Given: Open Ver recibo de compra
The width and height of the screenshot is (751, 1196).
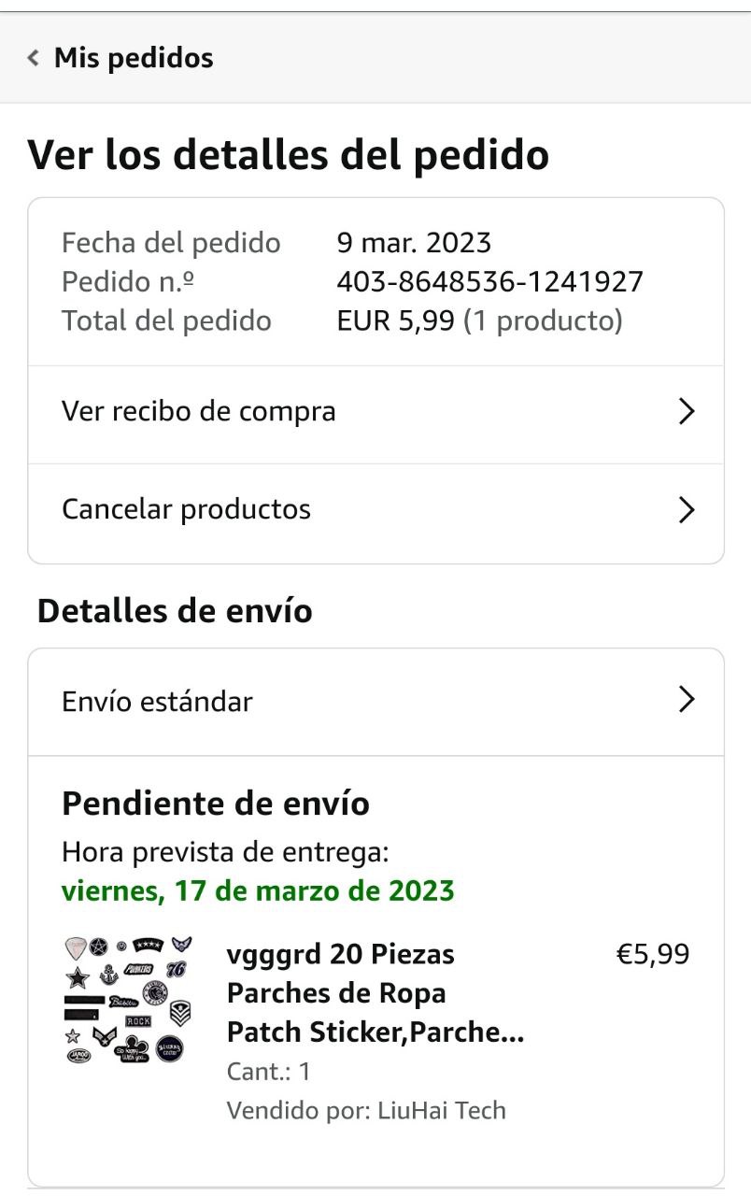Looking at the screenshot, I should (199, 411).
